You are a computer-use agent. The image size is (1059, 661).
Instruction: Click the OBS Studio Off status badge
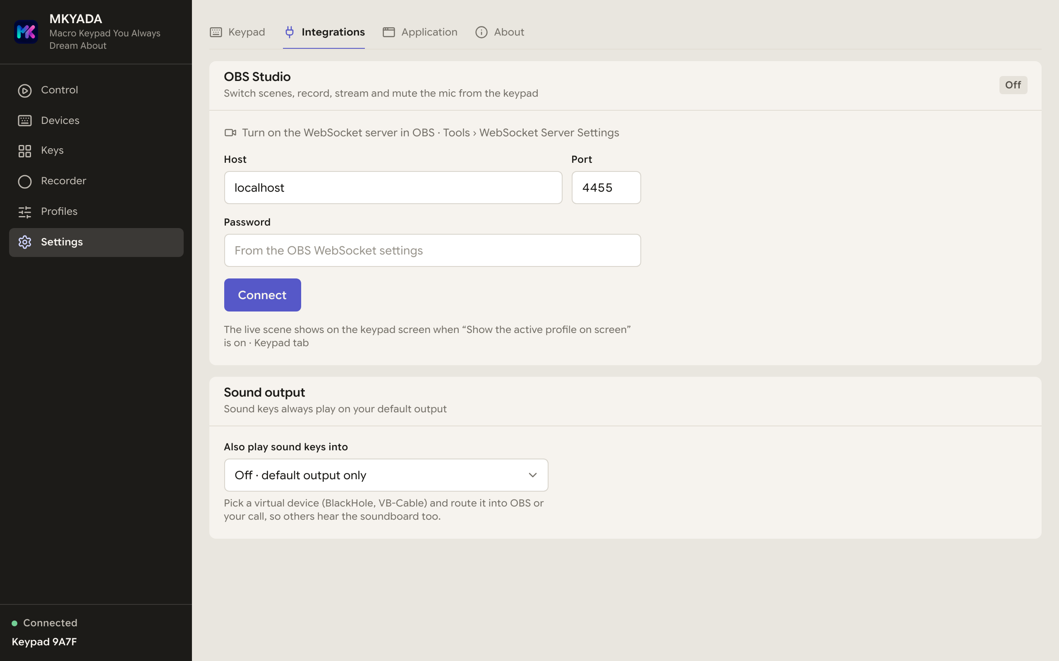pyautogui.click(x=1013, y=85)
